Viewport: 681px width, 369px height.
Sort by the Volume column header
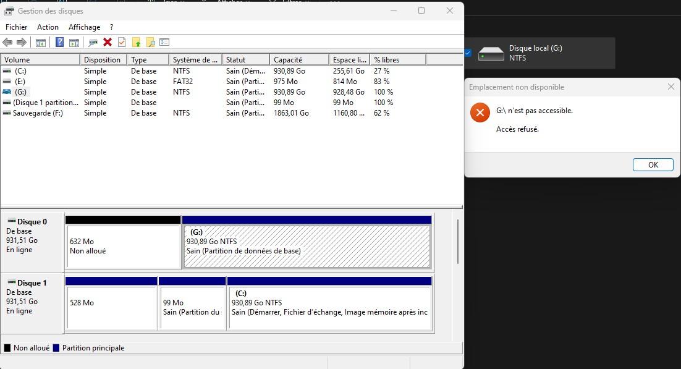[x=40, y=59]
